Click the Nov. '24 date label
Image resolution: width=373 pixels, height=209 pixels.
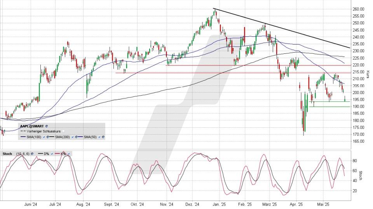167,204
